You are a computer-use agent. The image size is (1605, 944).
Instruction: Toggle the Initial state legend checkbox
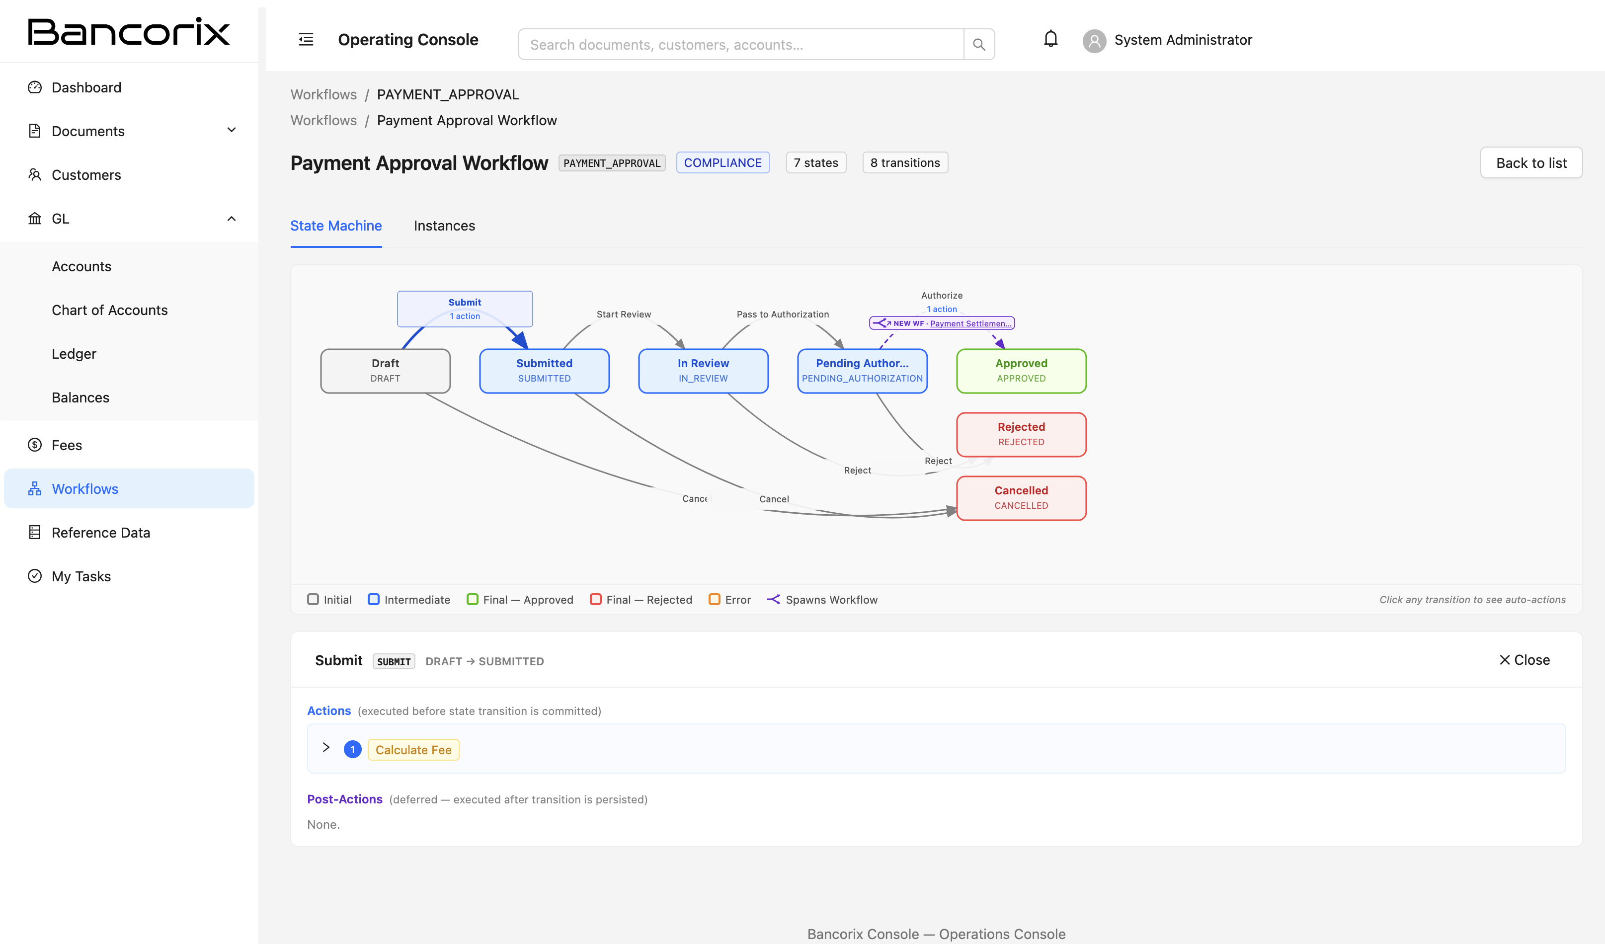314,599
